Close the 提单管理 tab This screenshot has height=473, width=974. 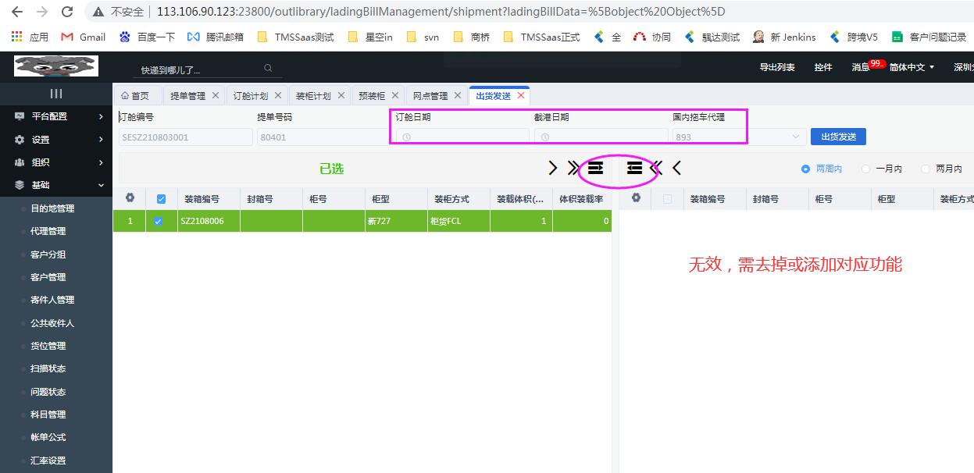pyautogui.click(x=216, y=95)
